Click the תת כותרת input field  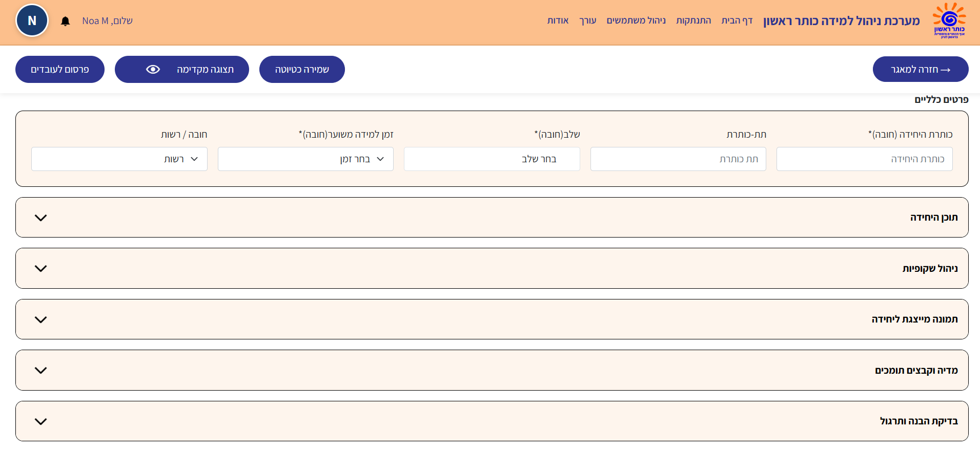tap(678, 159)
